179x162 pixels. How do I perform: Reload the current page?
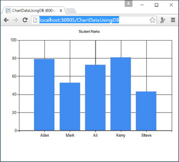(25, 20)
